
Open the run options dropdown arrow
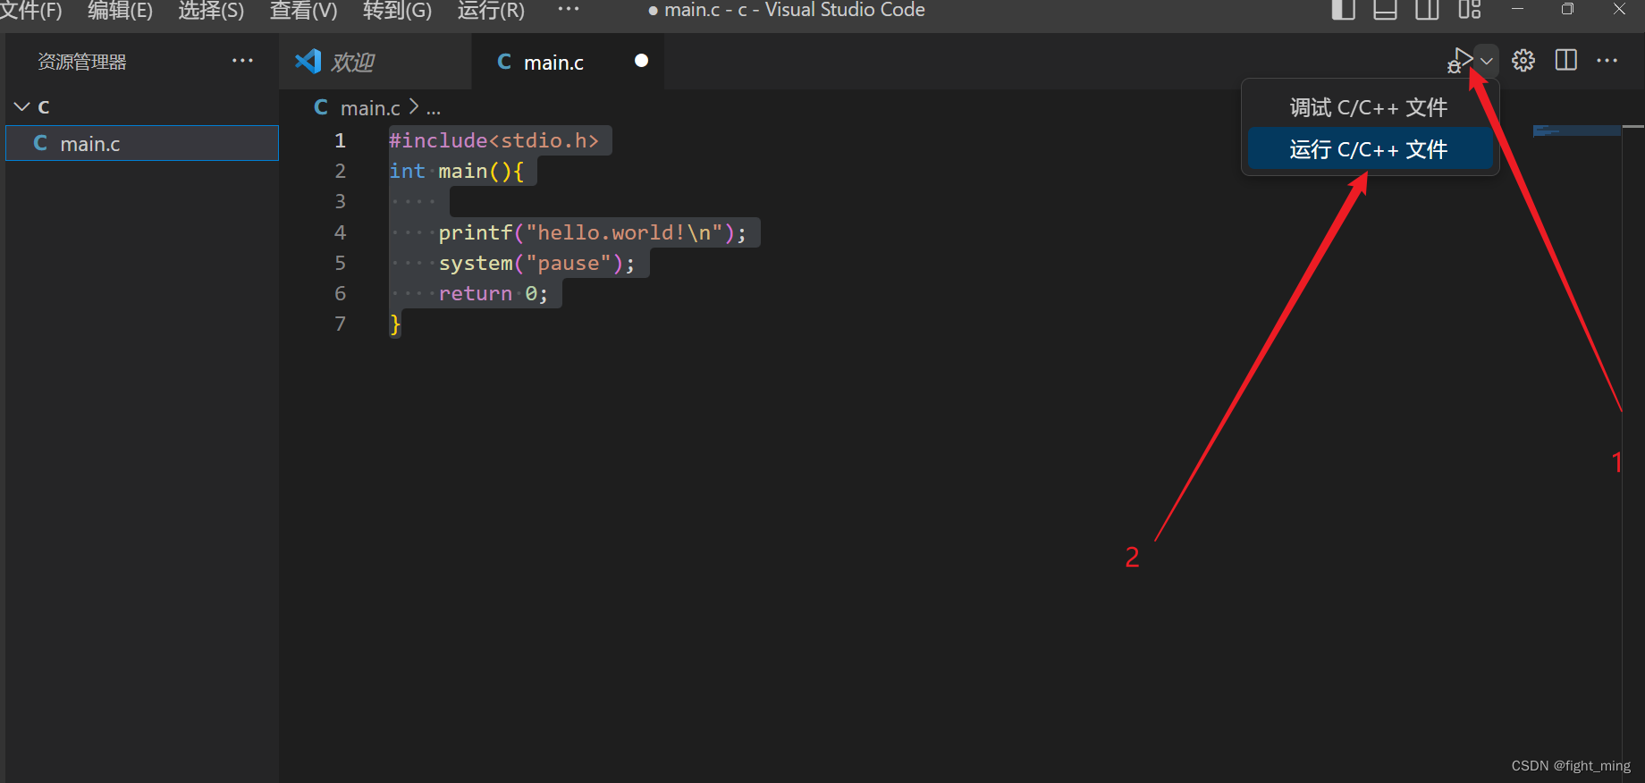[1487, 61]
